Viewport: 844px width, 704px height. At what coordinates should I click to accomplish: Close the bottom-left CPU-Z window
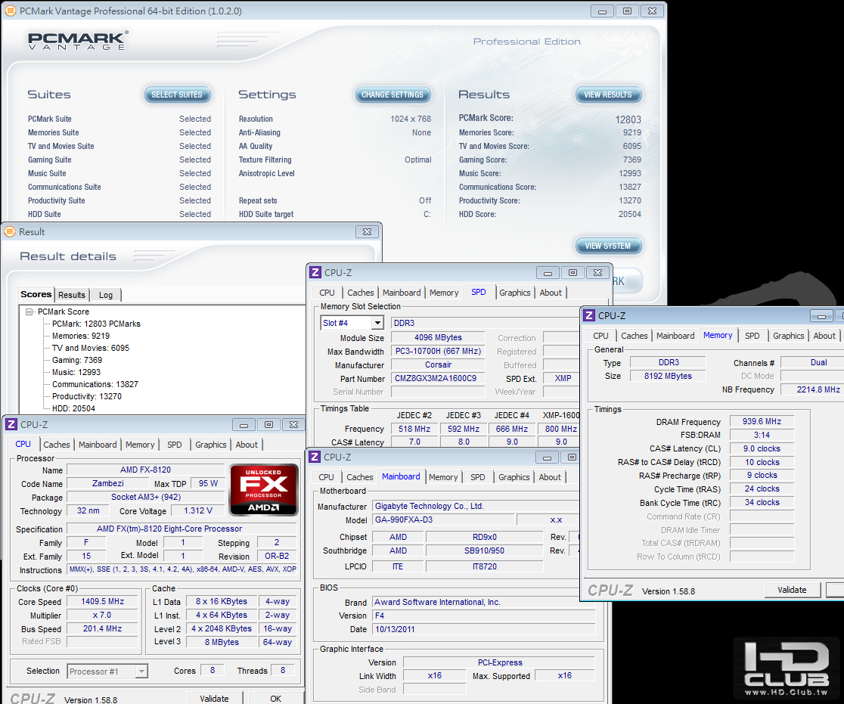click(x=293, y=425)
